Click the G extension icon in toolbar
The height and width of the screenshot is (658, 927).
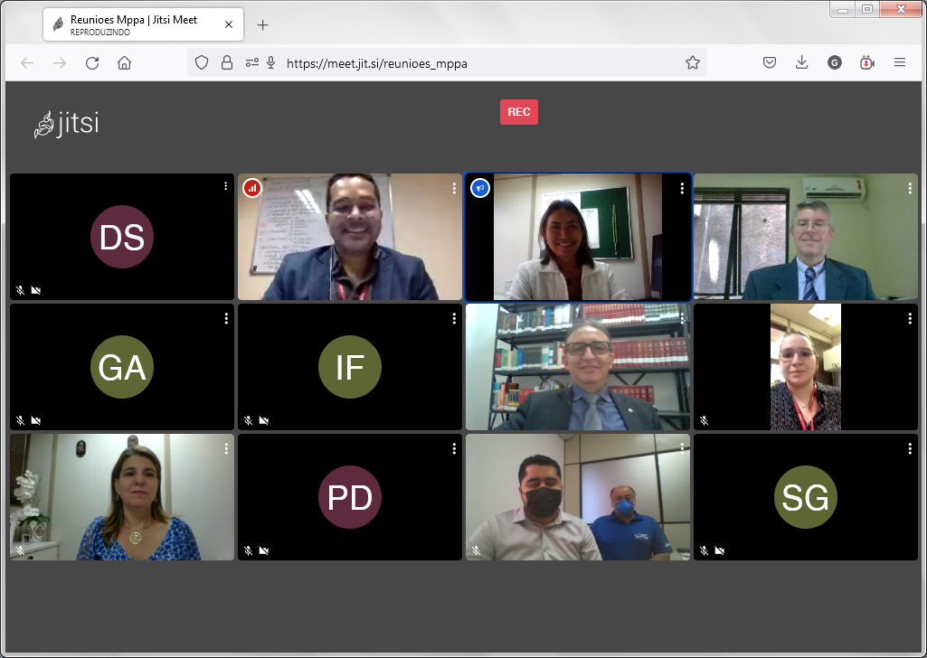click(834, 62)
